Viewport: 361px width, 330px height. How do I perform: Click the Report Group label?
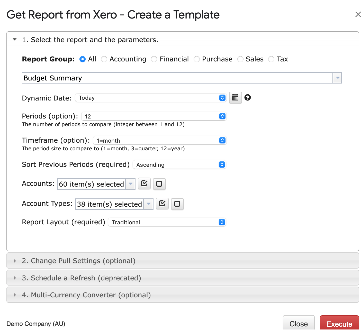48,59
